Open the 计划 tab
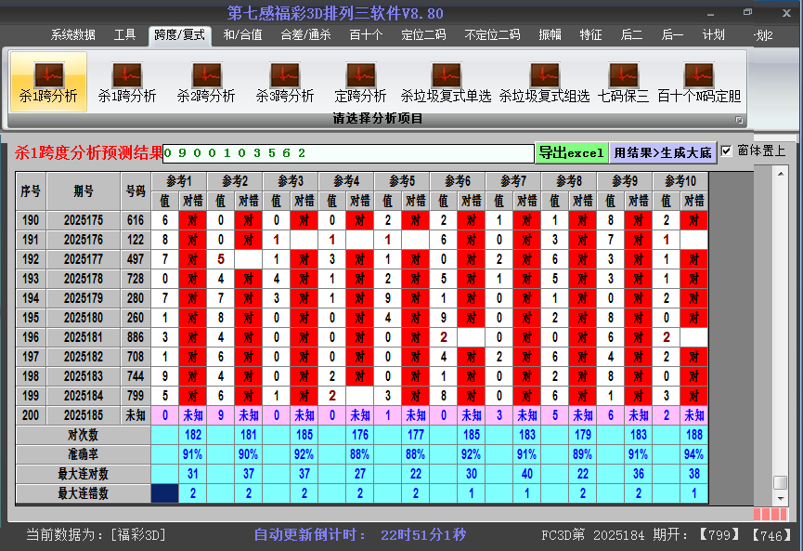 (713, 35)
